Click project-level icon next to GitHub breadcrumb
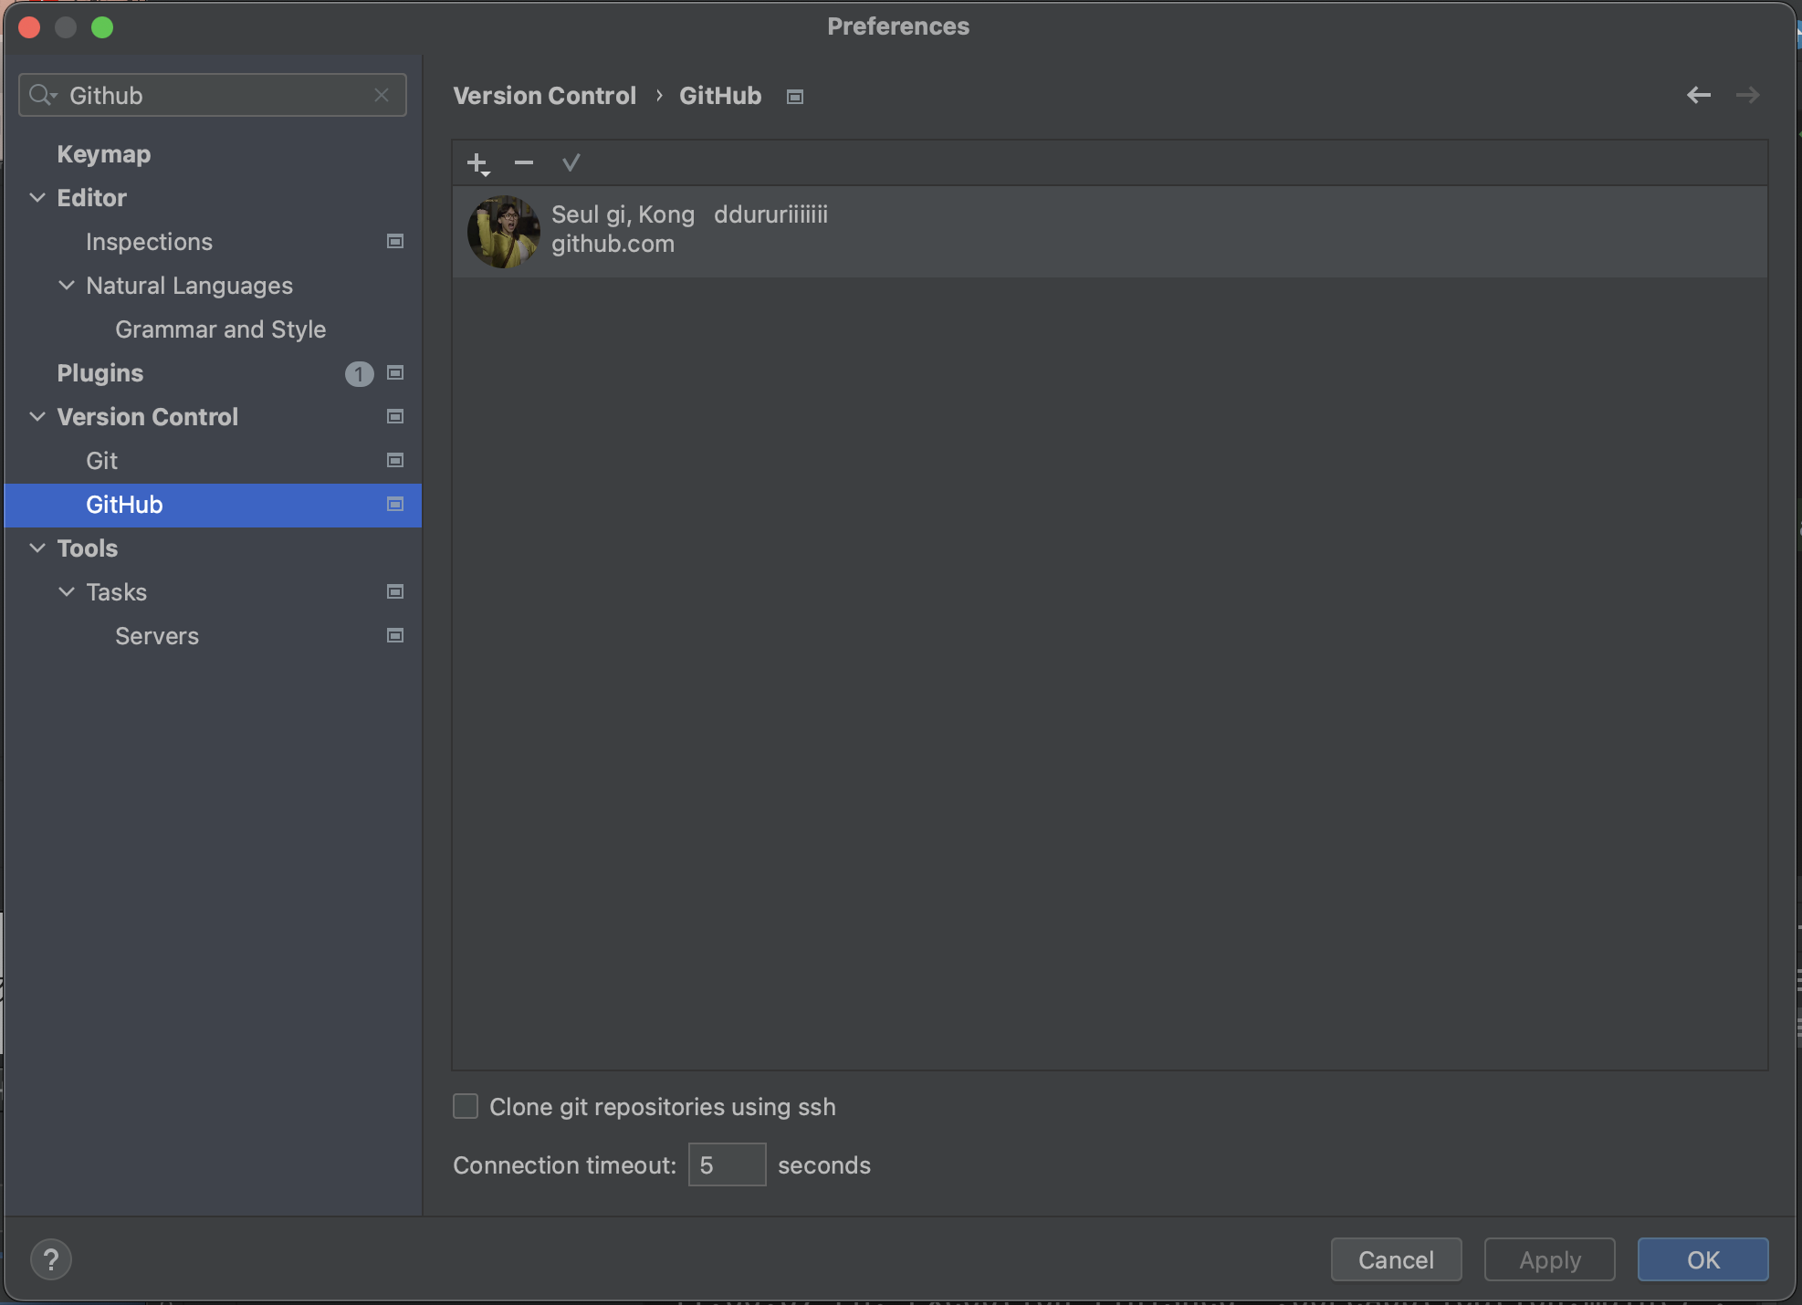1802x1305 pixels. point(795,97)
